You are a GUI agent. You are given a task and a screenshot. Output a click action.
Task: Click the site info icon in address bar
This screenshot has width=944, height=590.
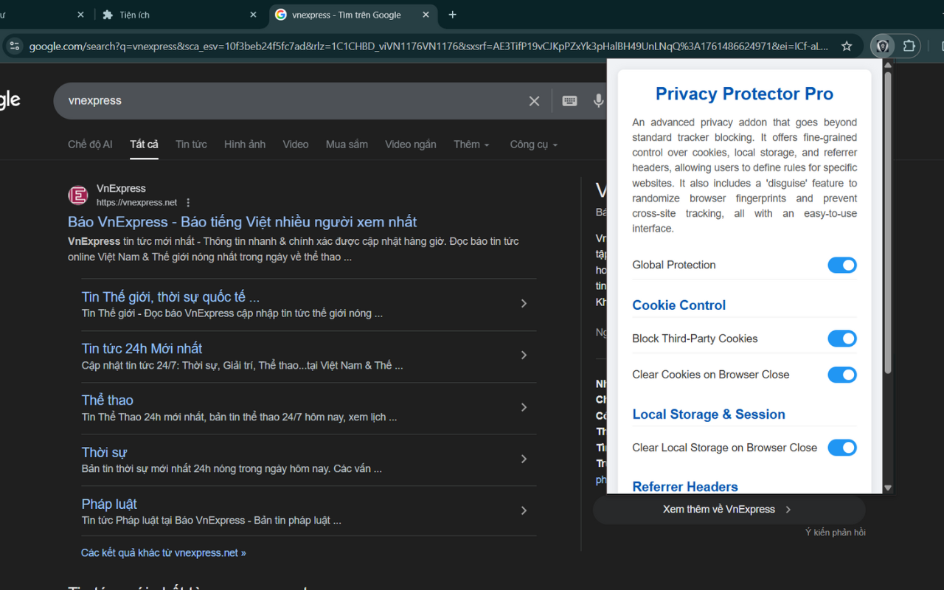point(14,46)
